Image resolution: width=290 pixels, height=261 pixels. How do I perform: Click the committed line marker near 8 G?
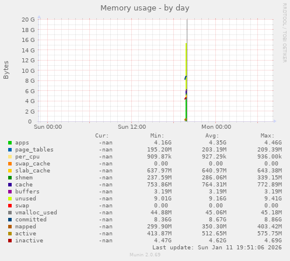[186, 78]
